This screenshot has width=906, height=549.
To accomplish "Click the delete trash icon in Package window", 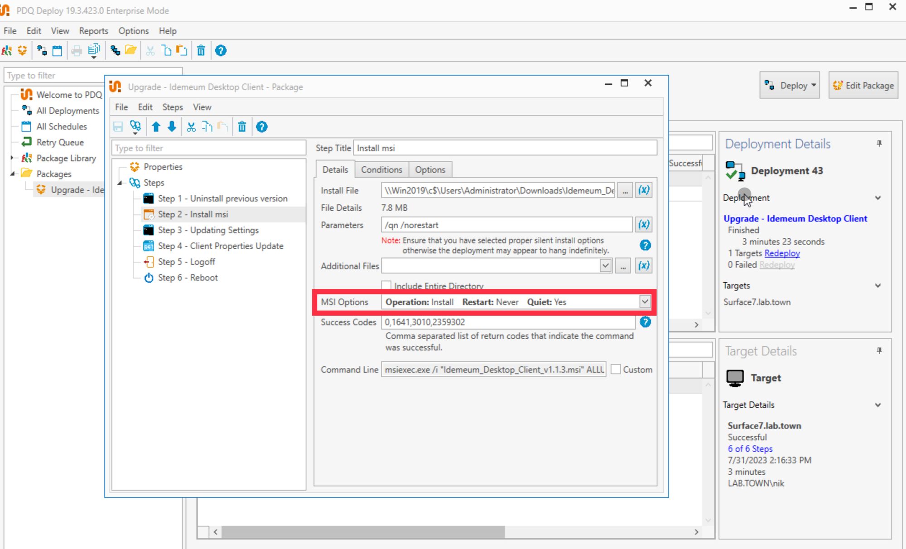I will (x=242, y=127).
